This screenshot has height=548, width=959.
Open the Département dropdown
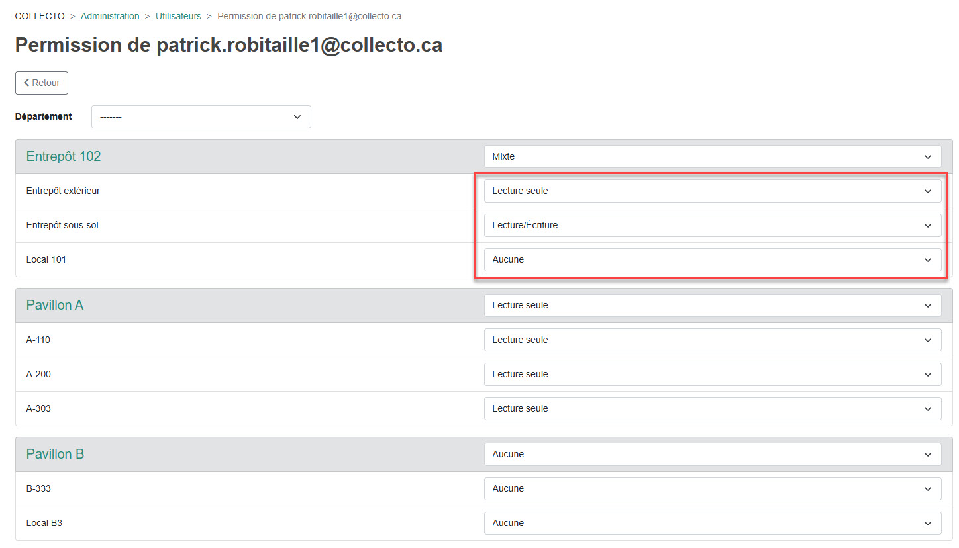(201, 117)
